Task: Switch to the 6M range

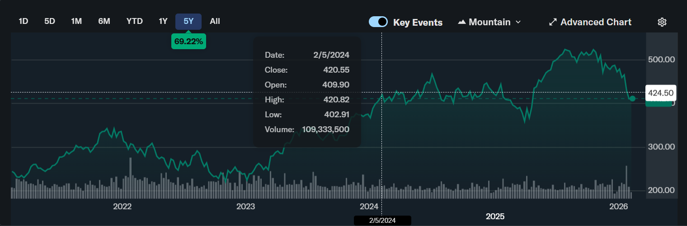Action: coord(104,21)
